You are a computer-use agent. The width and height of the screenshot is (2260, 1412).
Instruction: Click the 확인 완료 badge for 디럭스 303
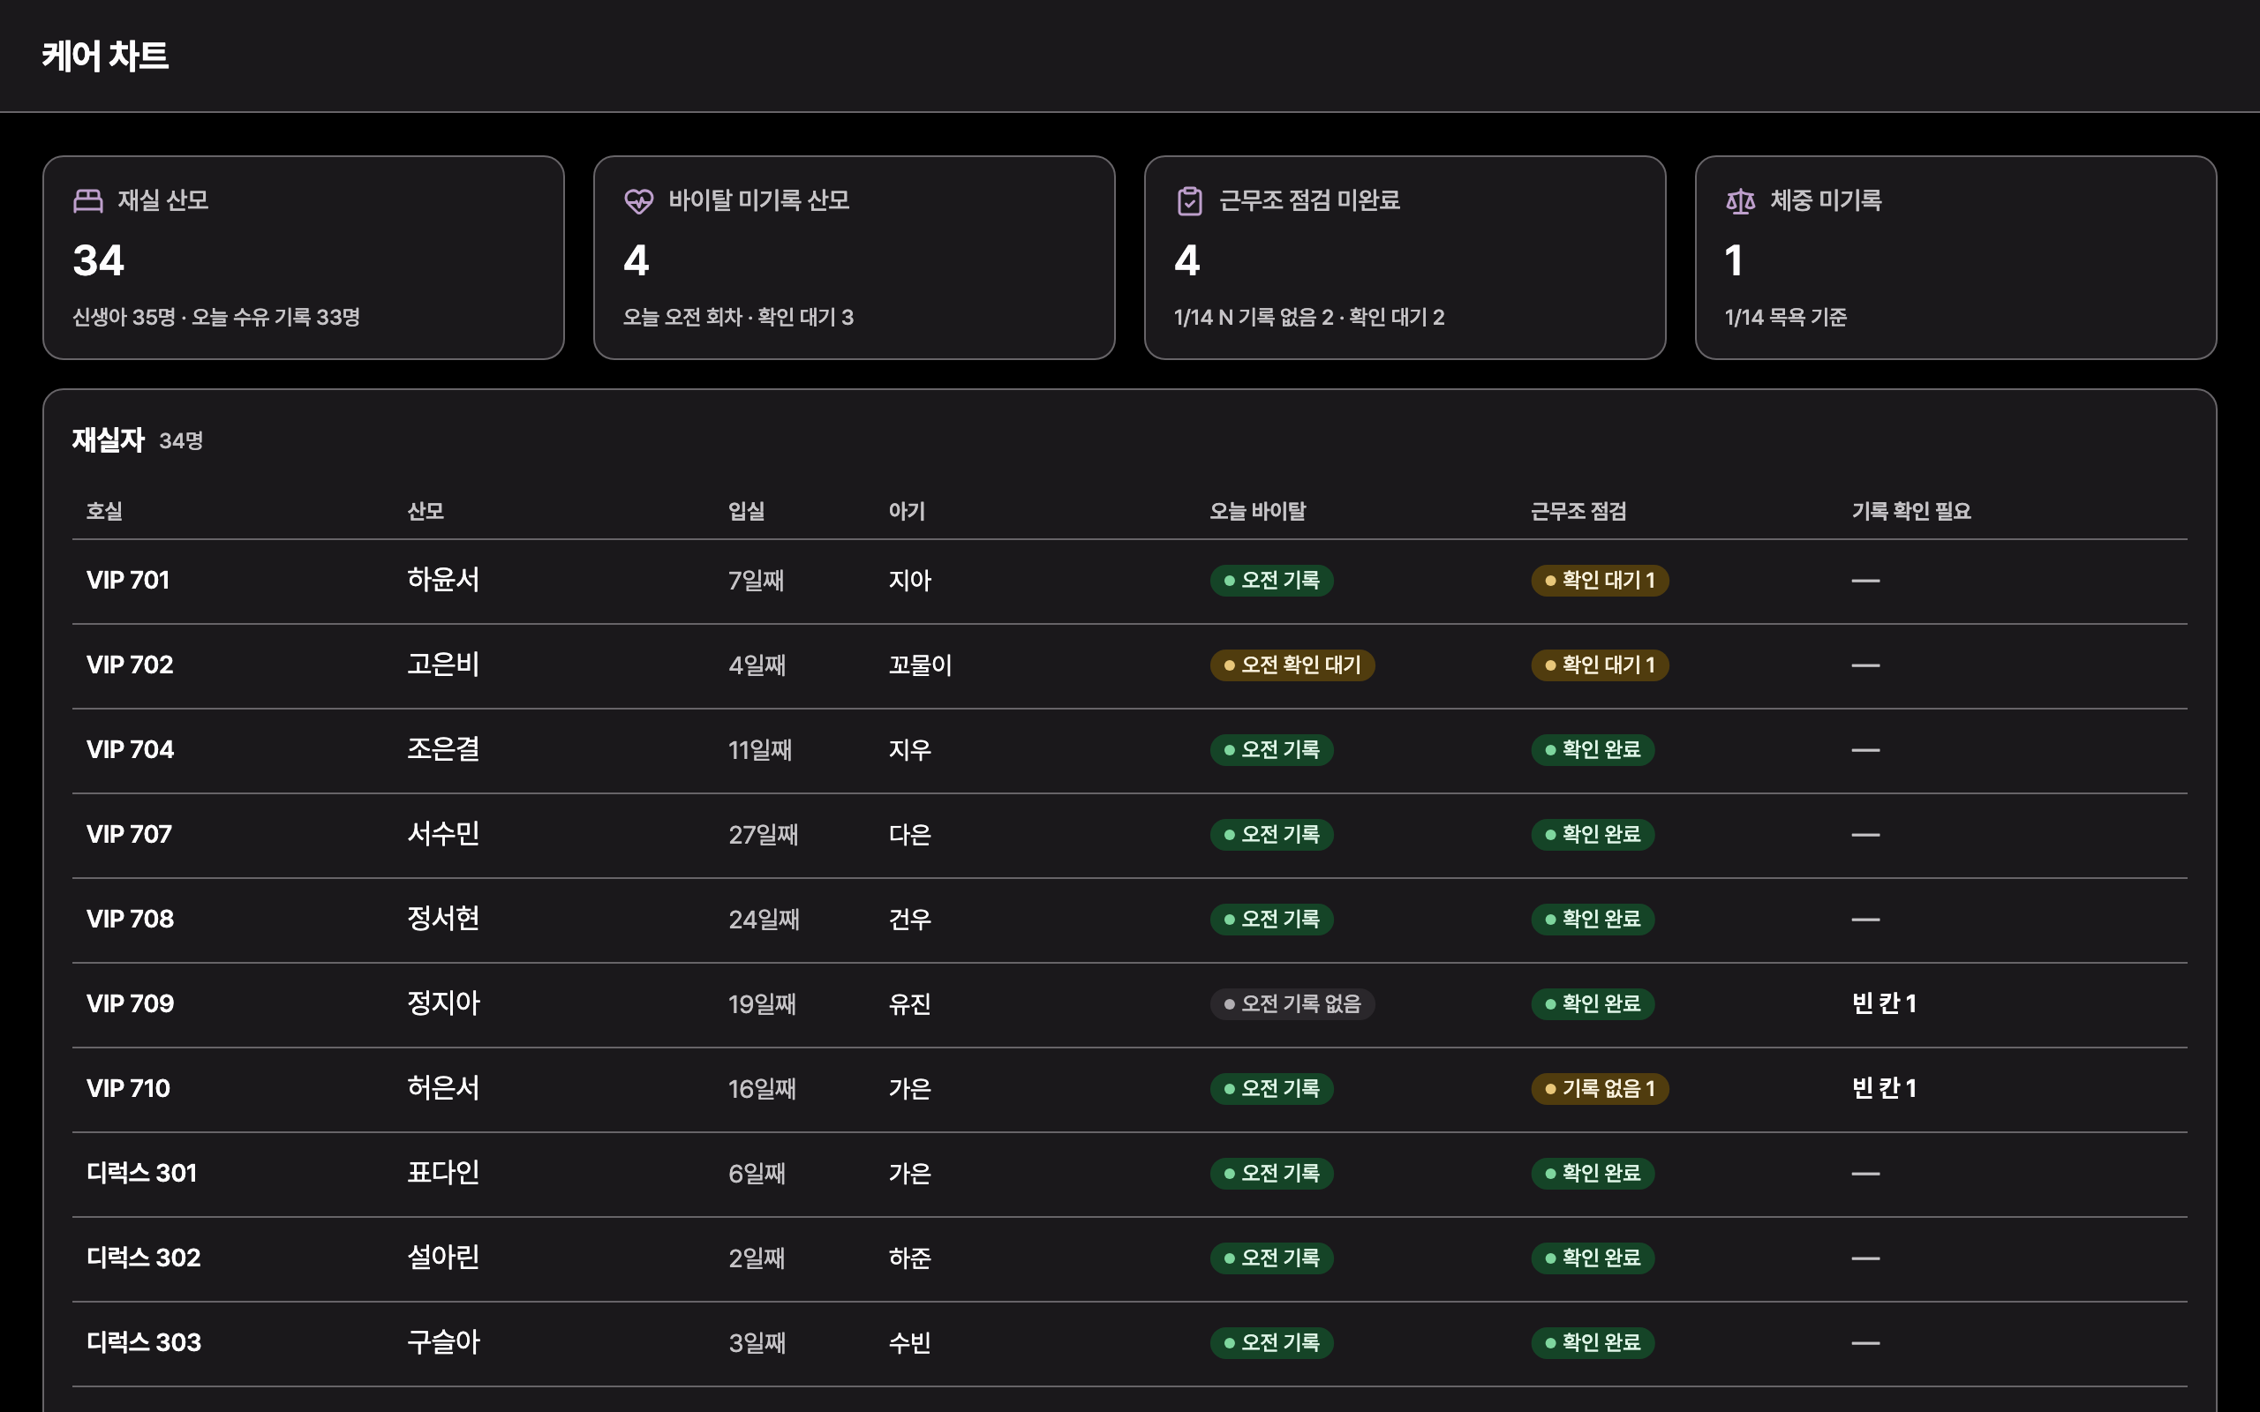(1593, 1342)
